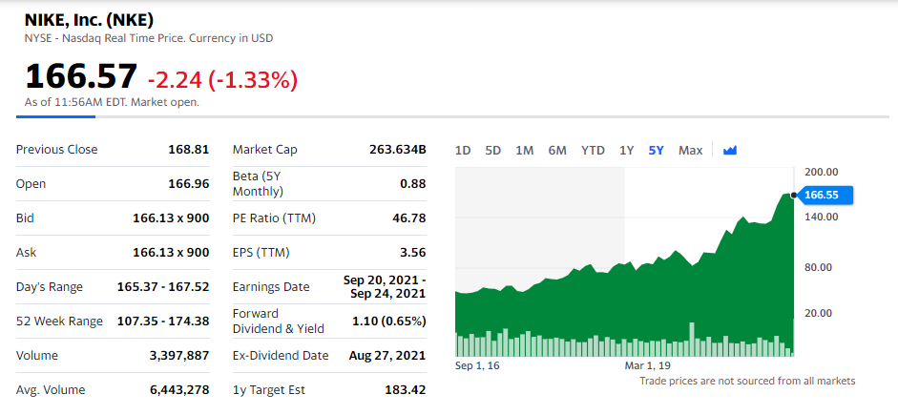The width and height of the screenshot is (898, 415).
Task: Click the 166.55 price flag on the chart
Action: click(x=825, y=196)
